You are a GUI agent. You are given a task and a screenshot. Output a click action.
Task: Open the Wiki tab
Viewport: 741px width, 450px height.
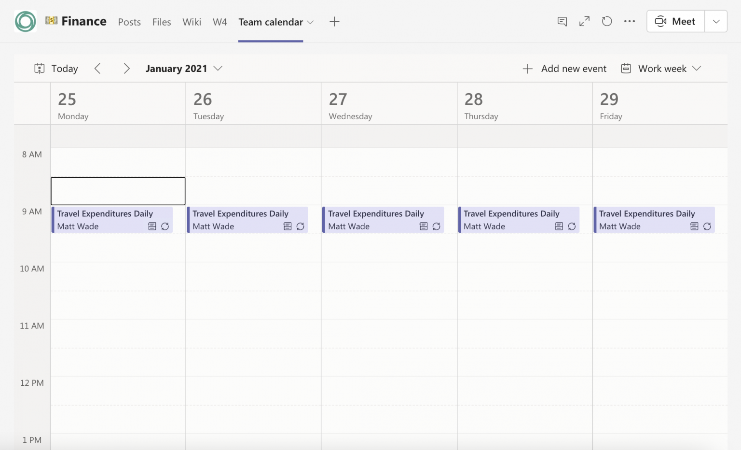192,22
